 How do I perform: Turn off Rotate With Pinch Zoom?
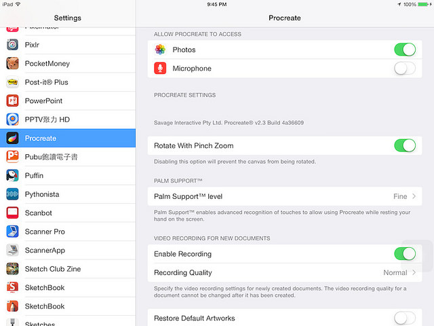(x=405, y=145)
